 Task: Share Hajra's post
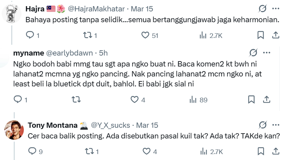276,36
